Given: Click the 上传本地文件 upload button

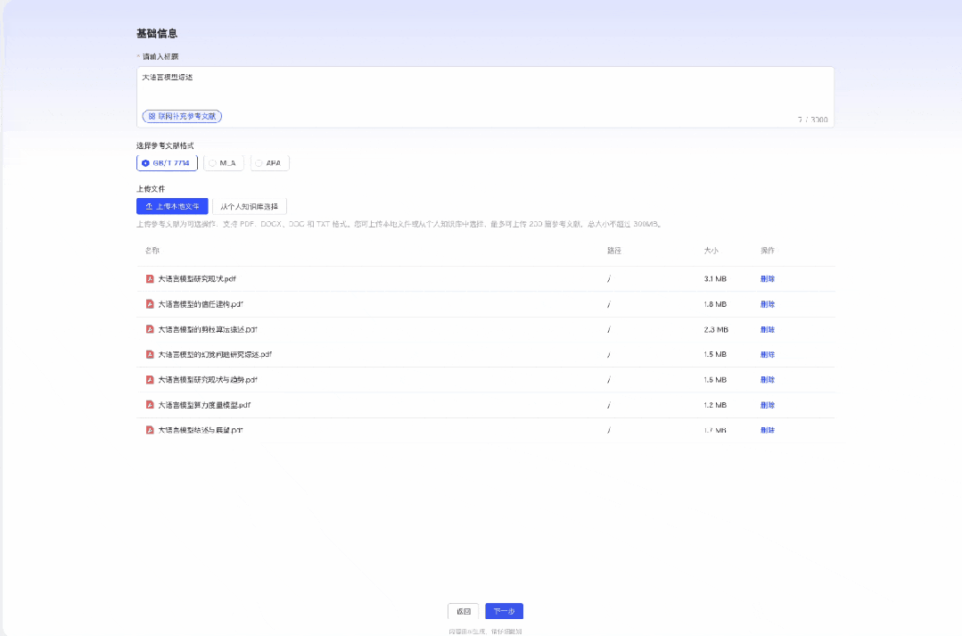Looking at the screenshot, I should tap(172, 206).
